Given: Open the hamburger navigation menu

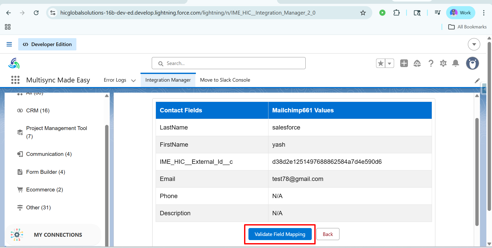Looking at the screenshot, I should pos(9,44).
